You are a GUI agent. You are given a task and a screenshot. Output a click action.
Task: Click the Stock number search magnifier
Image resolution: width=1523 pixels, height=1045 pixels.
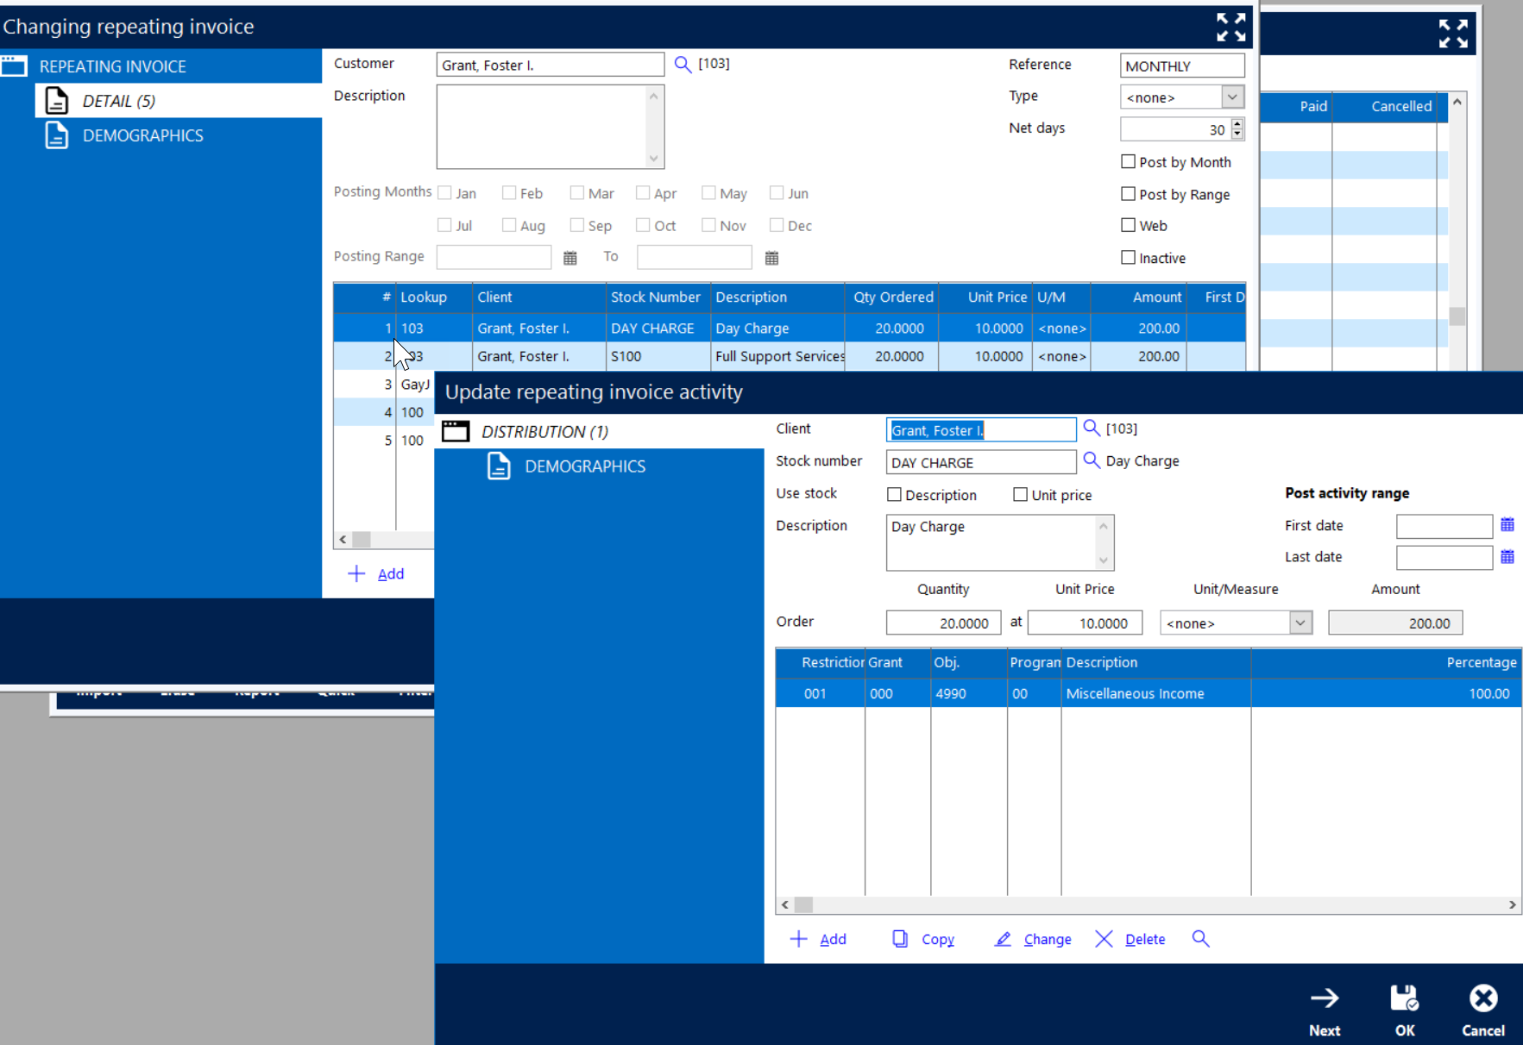[x=1092, y=460]
